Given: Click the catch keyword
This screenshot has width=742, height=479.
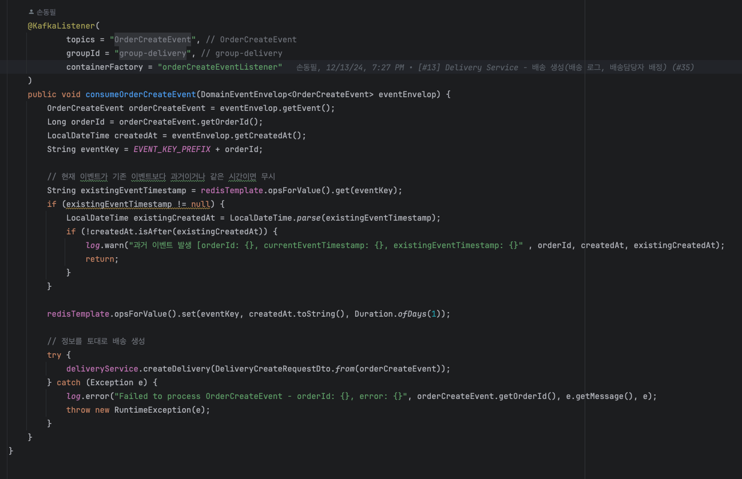Looking at the screenshot, I should [x=69, y=382].
